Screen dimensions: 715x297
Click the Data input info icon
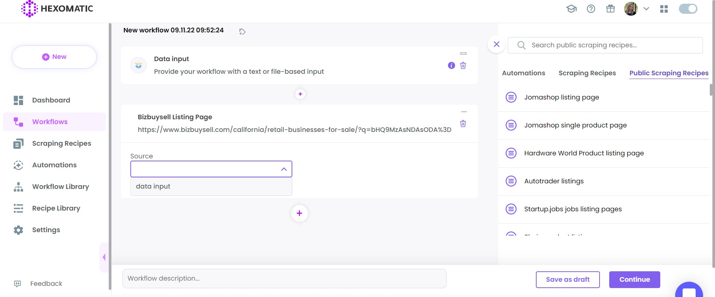click(451, 66)
